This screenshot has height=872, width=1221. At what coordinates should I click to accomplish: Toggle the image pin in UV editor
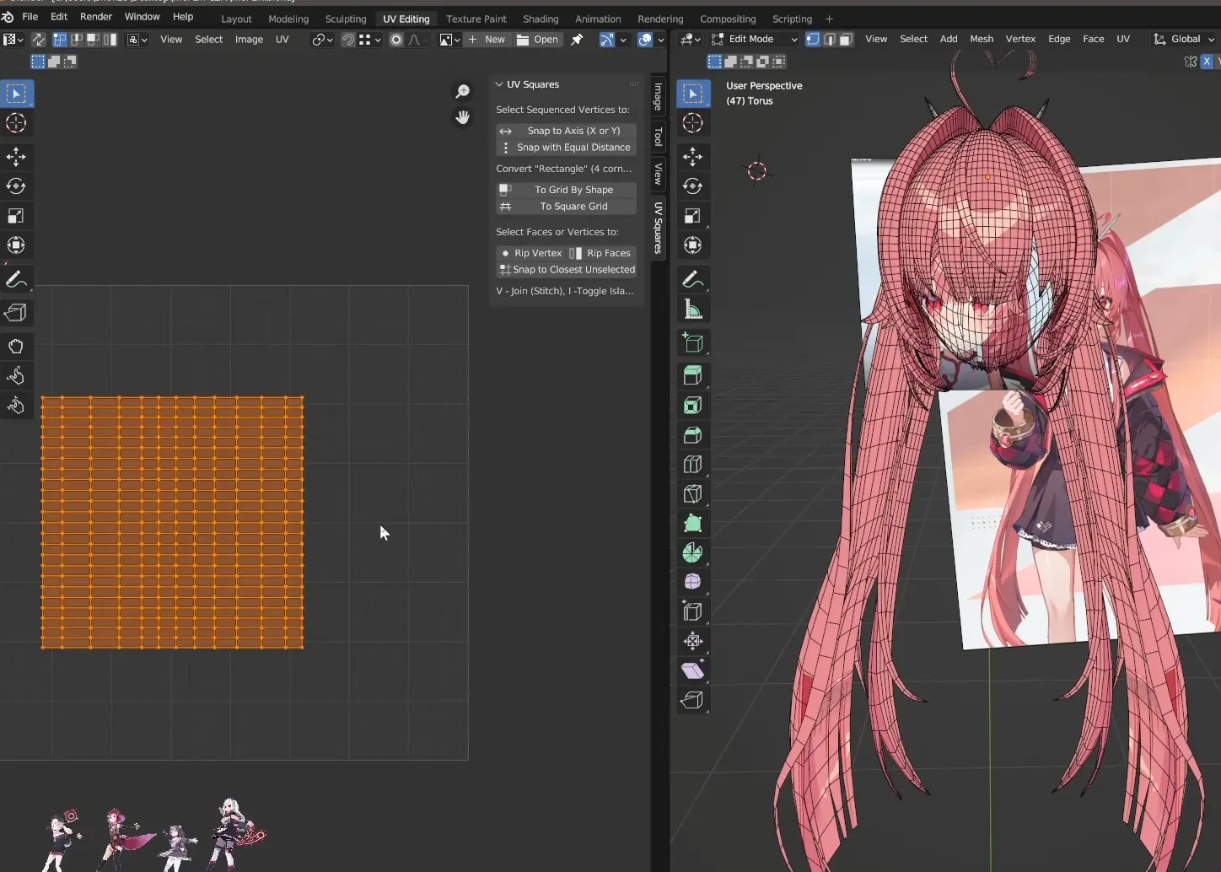click(x=577, y=40)
